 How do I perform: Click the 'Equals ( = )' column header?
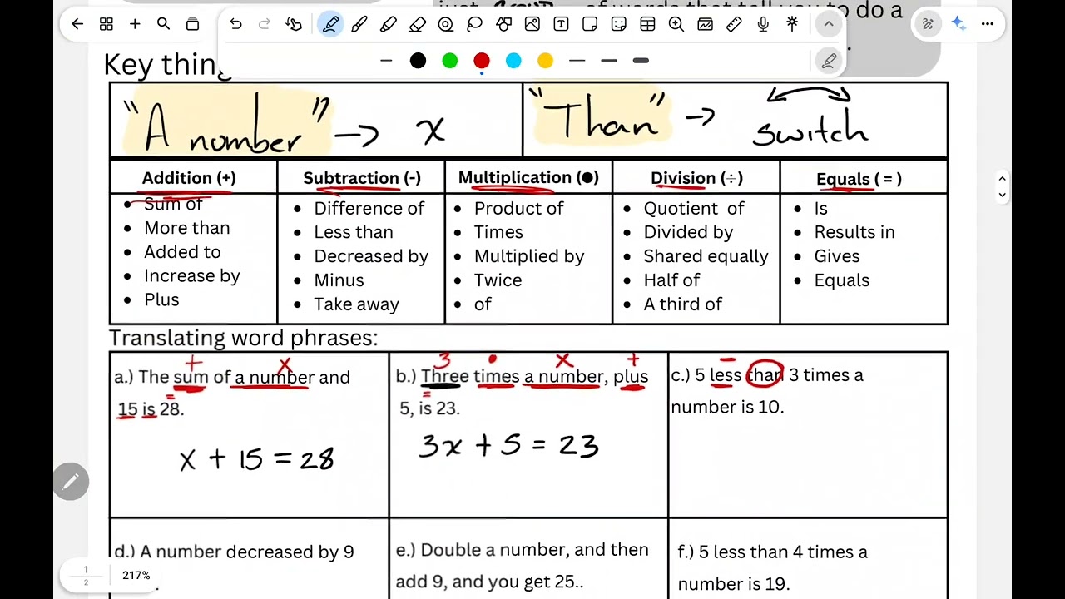[x=859, y=179]
